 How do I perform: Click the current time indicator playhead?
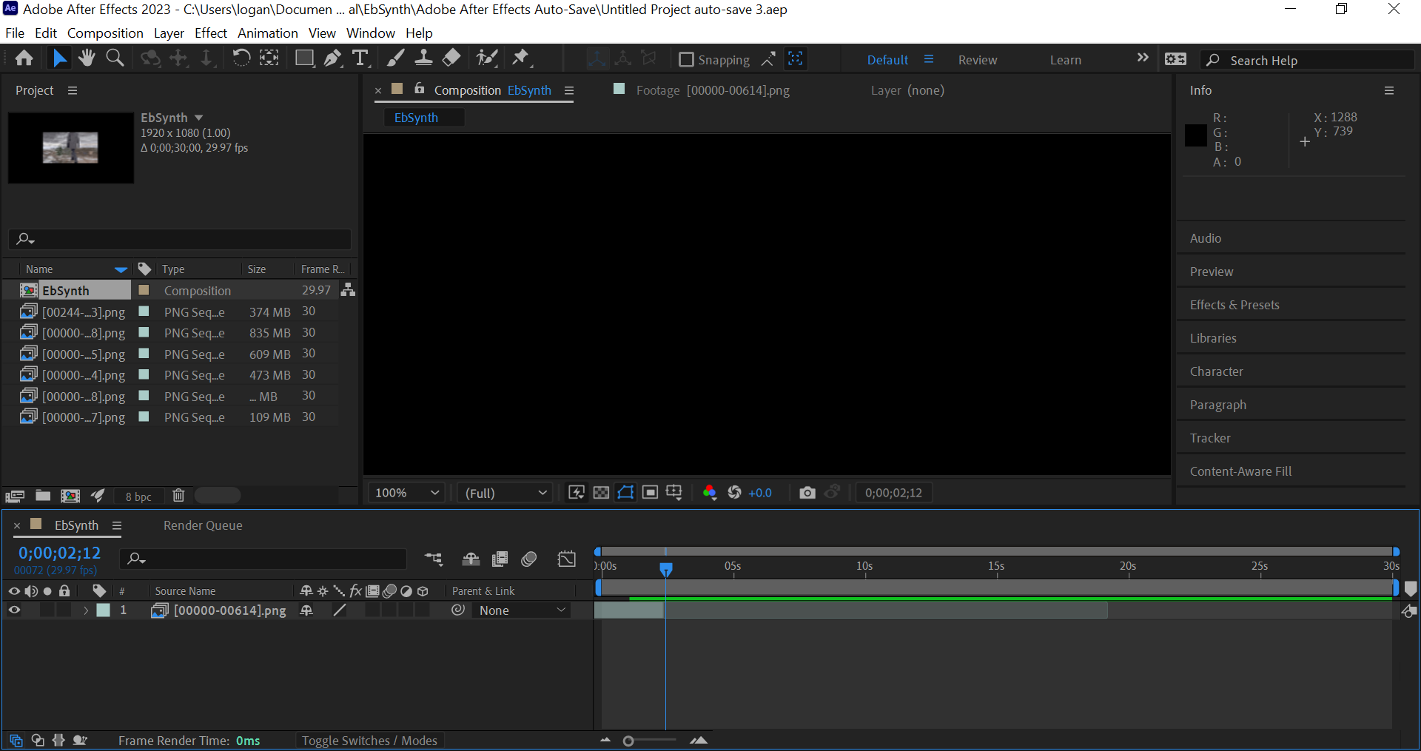pos(666,569)
